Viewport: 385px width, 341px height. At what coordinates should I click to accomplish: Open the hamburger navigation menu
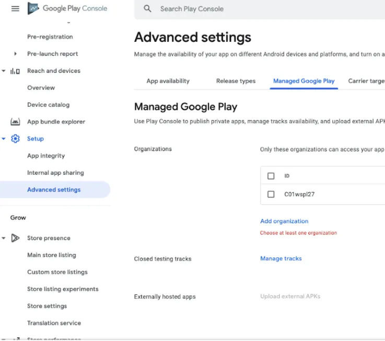tap(15, 9)
